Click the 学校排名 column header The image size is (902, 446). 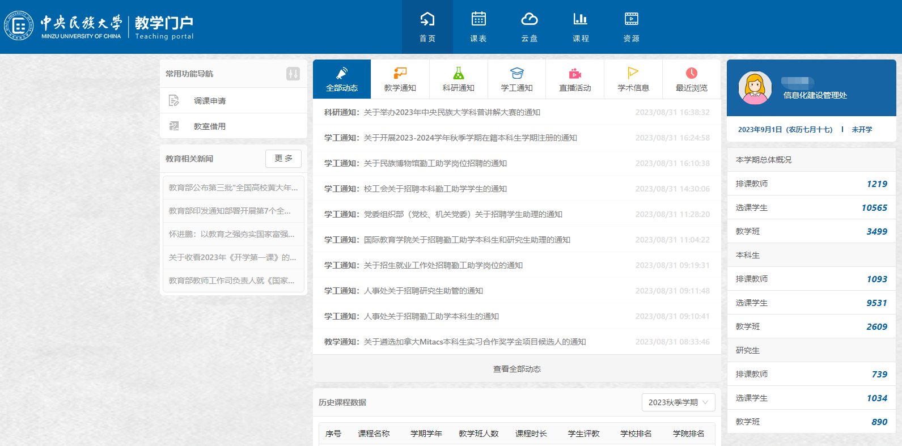pyautogui.click(x=636, y=434)
